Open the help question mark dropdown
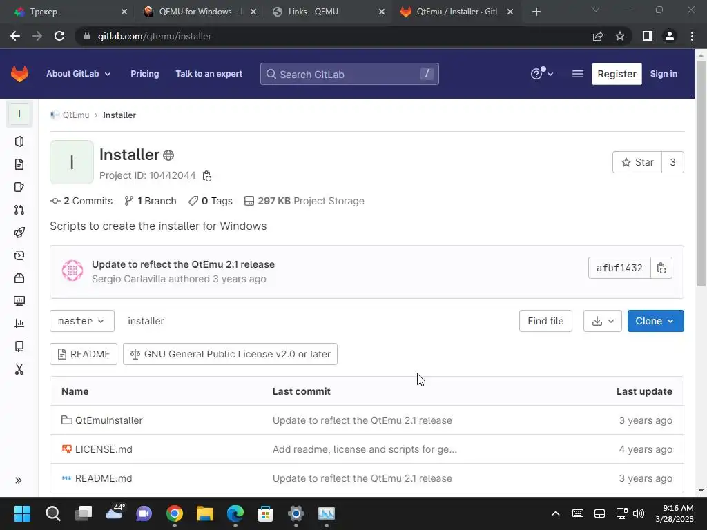 [x=541, y=73]
